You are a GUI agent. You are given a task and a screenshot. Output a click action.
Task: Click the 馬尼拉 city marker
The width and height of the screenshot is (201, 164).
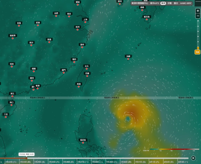click(x=83, y=143)
